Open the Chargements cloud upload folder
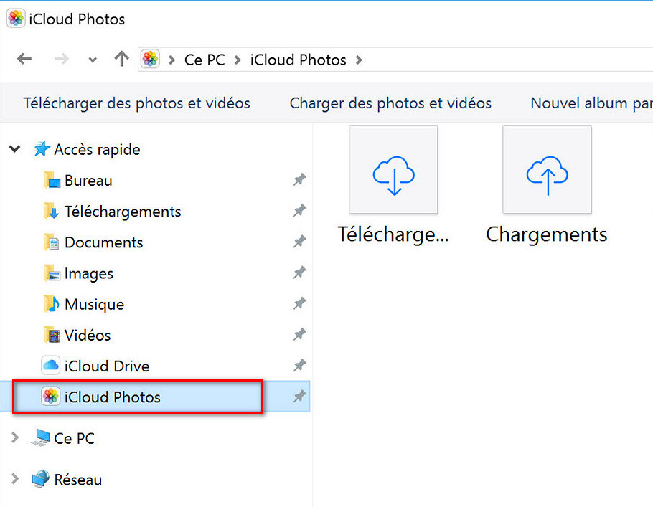Screen dimensions: 653x507 click(547, 170)
